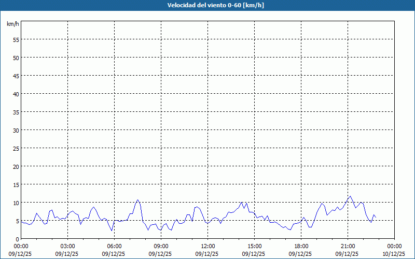
Task: Click the 10/12/25 date label
Action: click(x=394, y=254)
